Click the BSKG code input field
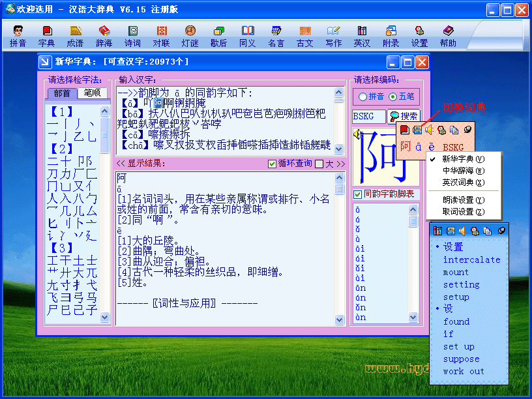Screen dimensions: 532x399 [368, 116]
